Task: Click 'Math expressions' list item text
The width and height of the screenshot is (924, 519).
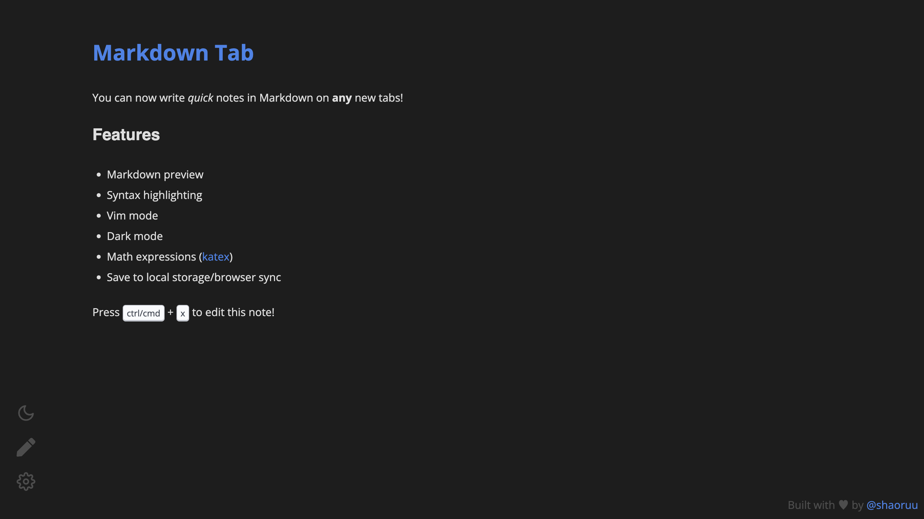Action: click(151, 257)
